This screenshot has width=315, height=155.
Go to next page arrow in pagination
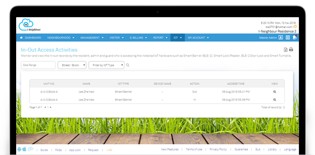click(51, 108)
